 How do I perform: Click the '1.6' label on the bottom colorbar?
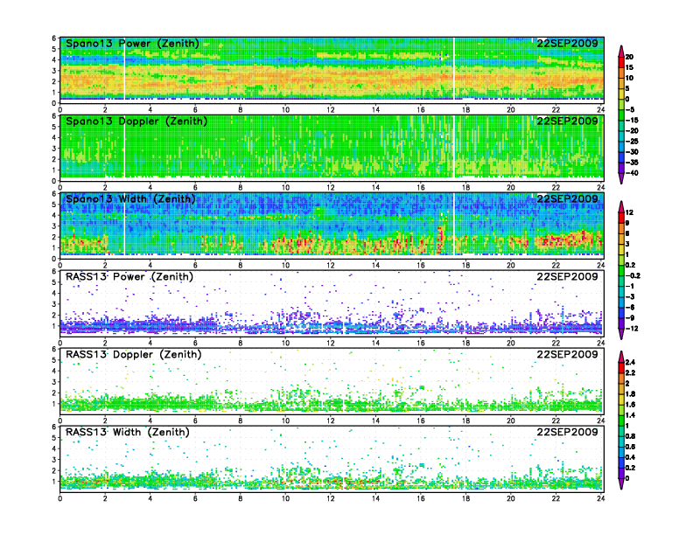(630, 405)
